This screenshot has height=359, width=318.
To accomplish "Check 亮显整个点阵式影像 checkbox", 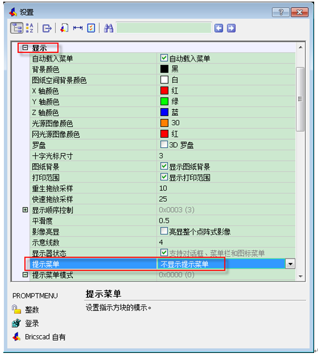I will tap(164, 231).
